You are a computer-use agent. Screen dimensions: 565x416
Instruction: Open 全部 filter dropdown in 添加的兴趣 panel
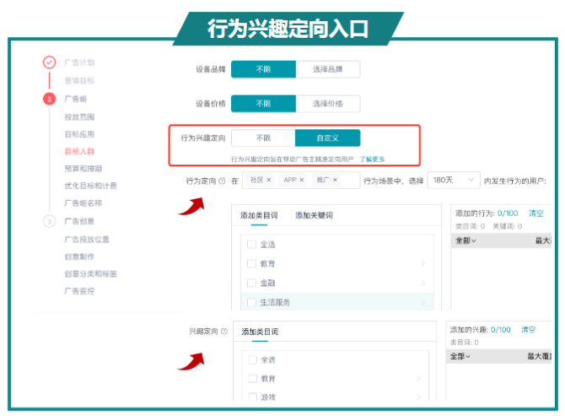coord(460,357)
